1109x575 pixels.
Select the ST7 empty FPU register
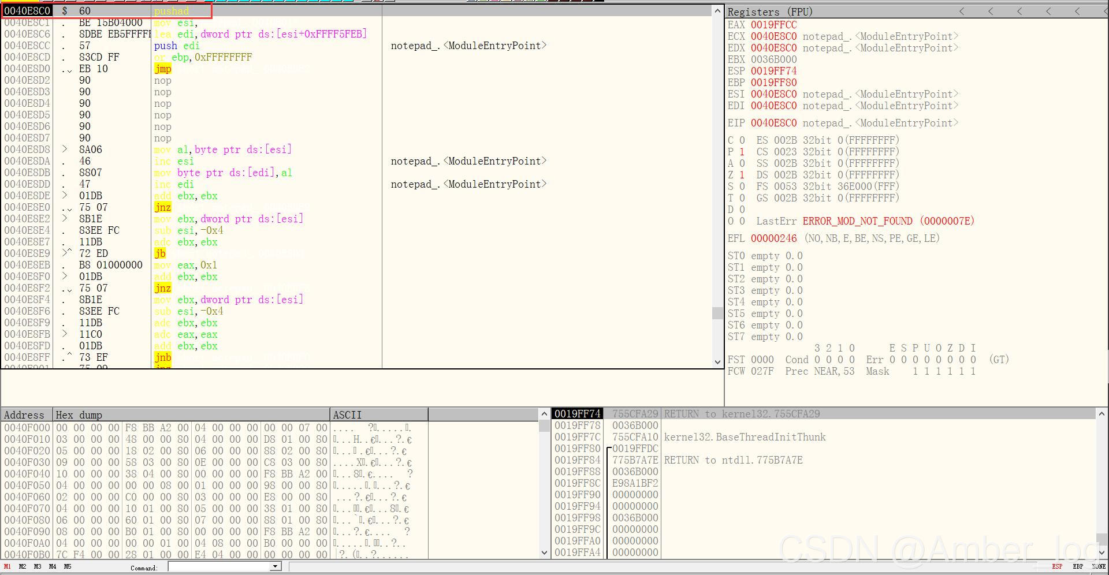tap(765, 337)
